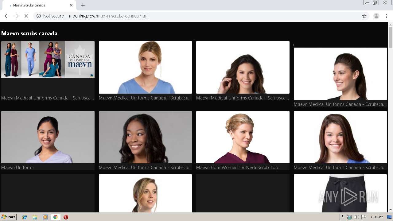
Task: Click the 6:42 PM system clock
Action: click(x=377, y=217)
